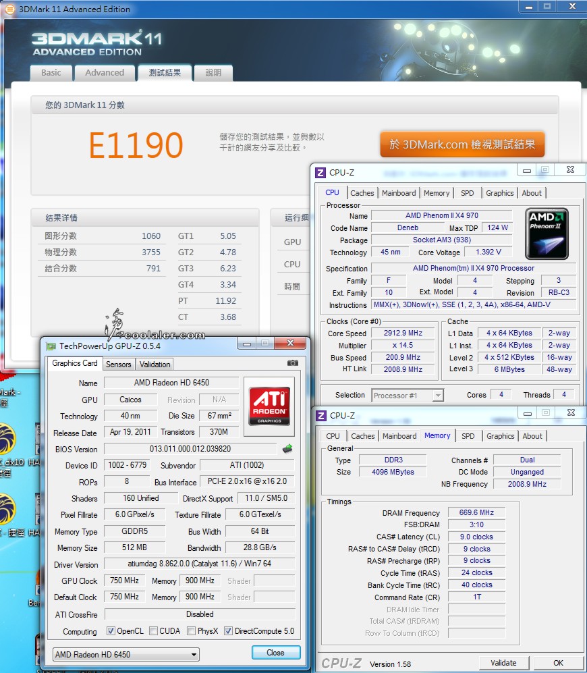The image size is (587, 673).
Task: Click the Core Speed value 2912.9 MHz
Action: (x=403, y=333)
